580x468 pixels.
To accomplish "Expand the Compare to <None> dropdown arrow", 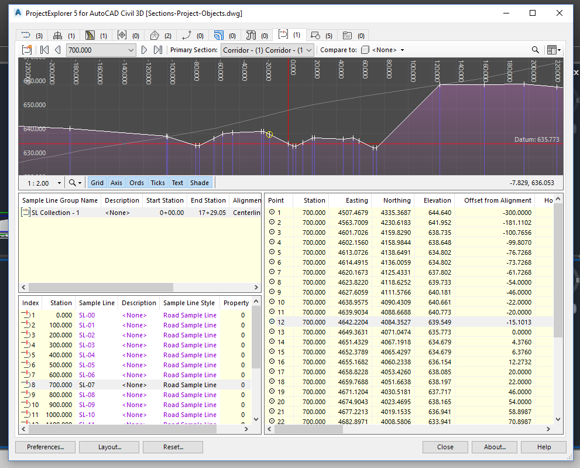I will coord(403,50).
